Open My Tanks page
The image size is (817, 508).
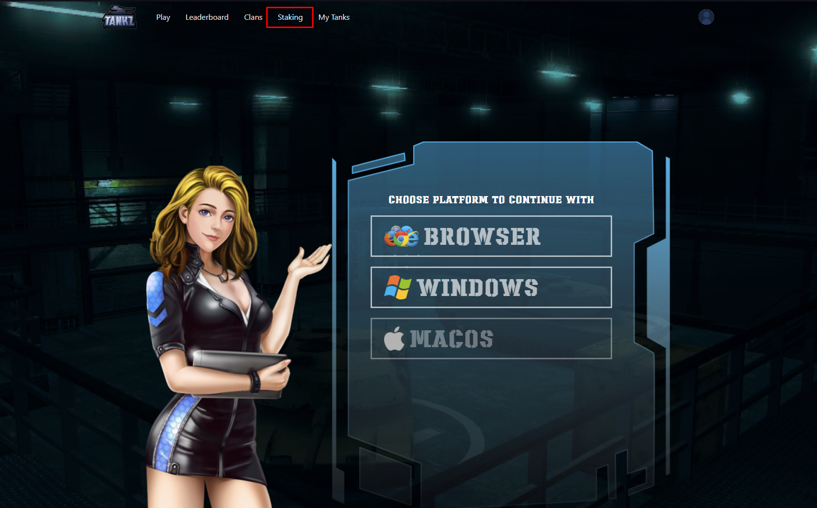334,17
